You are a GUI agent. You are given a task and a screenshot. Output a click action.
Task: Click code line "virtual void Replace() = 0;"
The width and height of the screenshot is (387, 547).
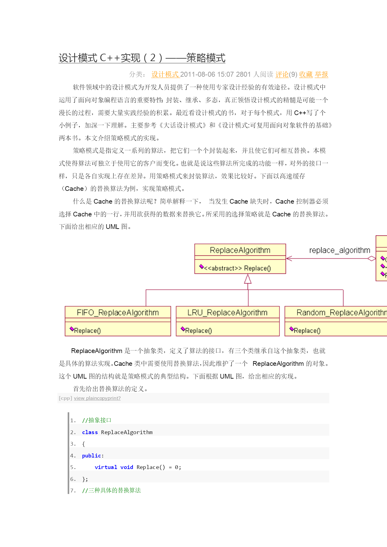tap(138, 467)
